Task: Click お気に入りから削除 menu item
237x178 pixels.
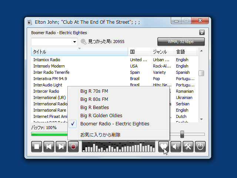Action: [x=118, y=135]
